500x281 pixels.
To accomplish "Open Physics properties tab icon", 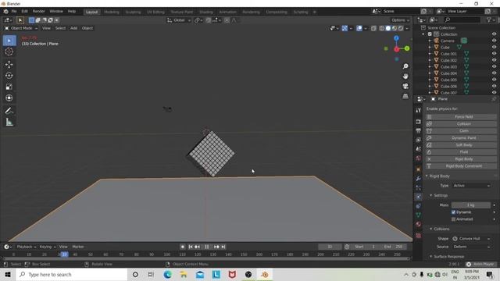I will pyautogui.click(x=419, y=197).
